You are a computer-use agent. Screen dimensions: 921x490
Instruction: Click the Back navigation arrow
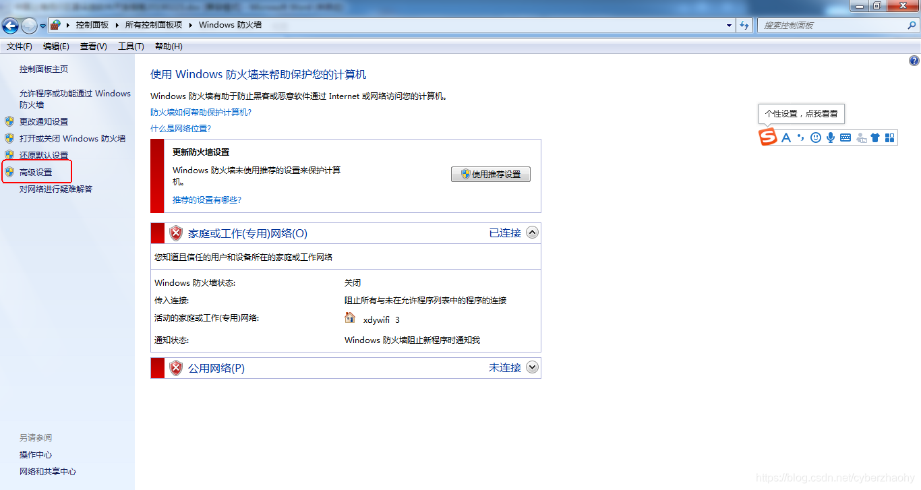coord(10,26)
